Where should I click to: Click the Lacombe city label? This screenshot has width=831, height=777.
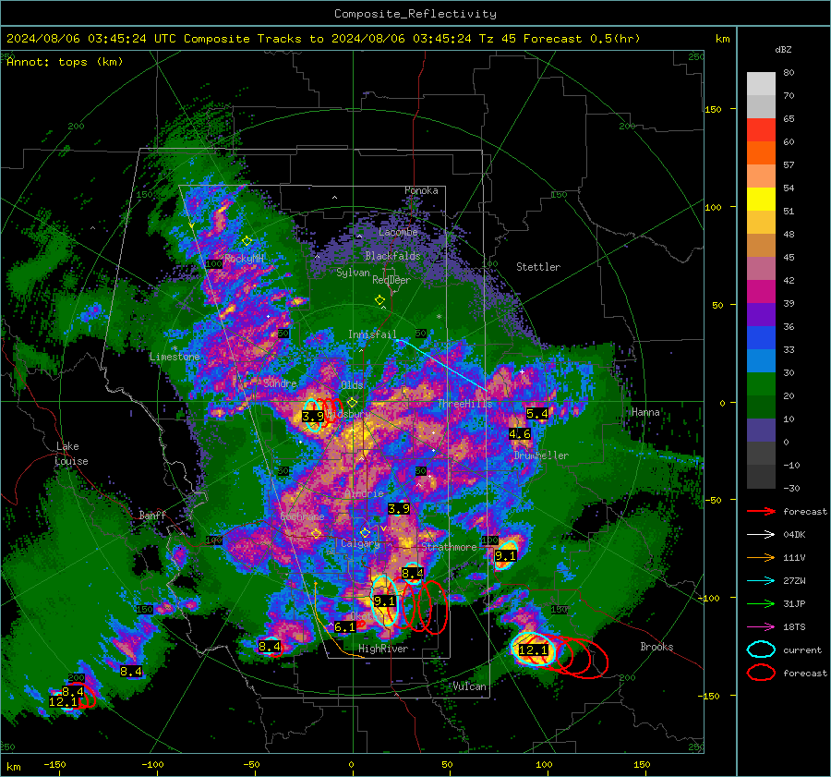pos(398,232)
